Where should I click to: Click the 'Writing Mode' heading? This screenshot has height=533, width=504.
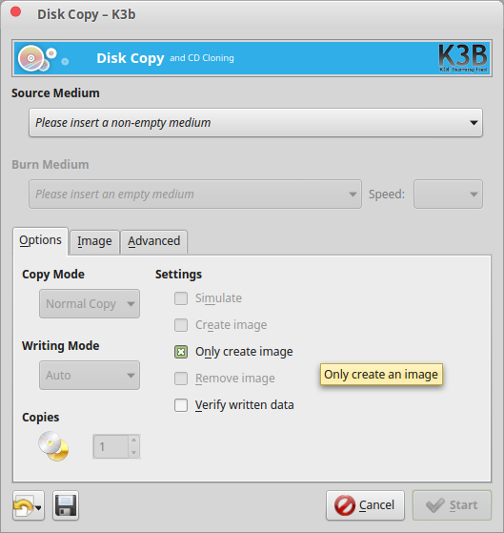click(x=61, y=346)
